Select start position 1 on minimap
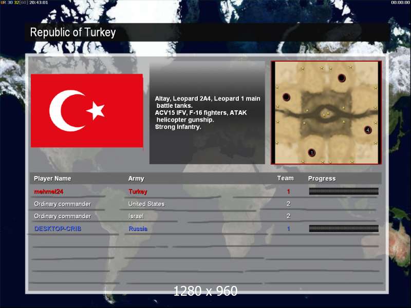 pos(312,152)
